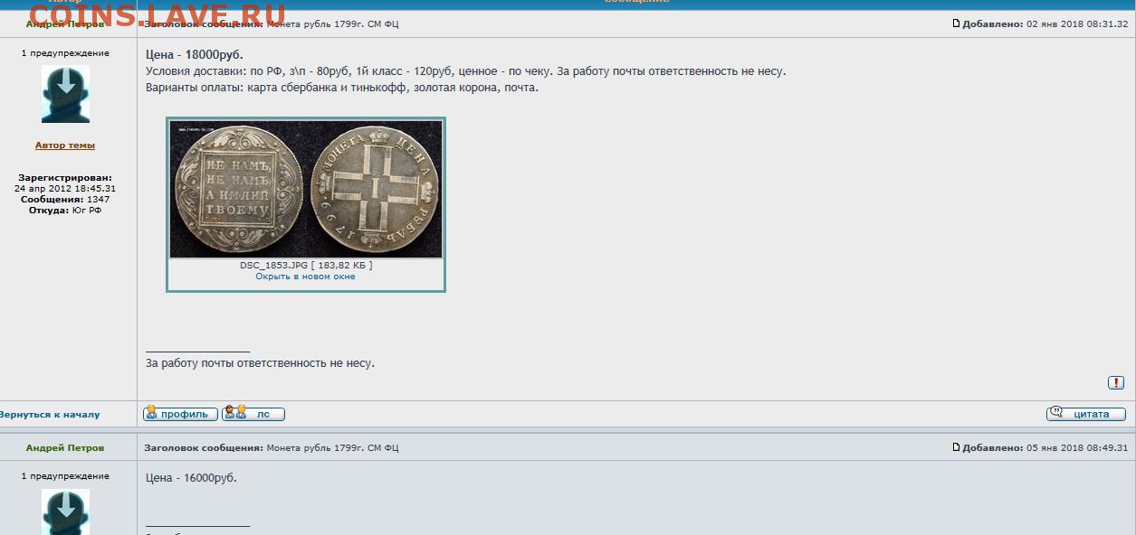Click the avatar in the 05 янв 2018 post
The height and width of the screenshot is (535, 1136).
point(65,512)
